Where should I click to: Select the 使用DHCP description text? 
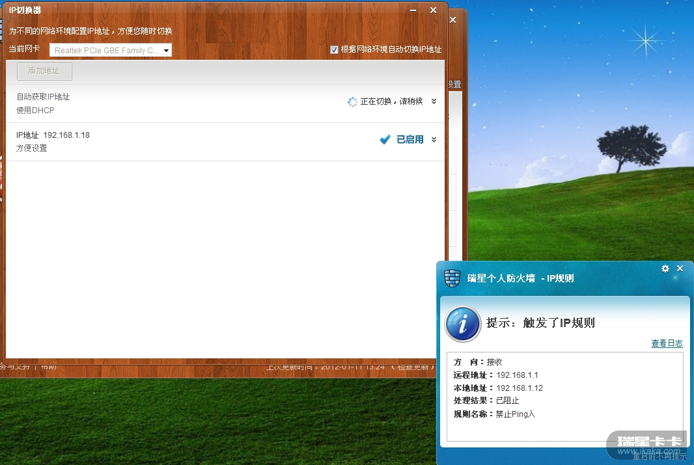[x=35, y=110]
